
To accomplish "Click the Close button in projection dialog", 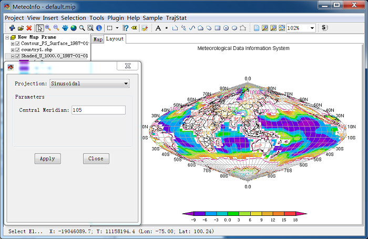I will click(x=96, y=159).
